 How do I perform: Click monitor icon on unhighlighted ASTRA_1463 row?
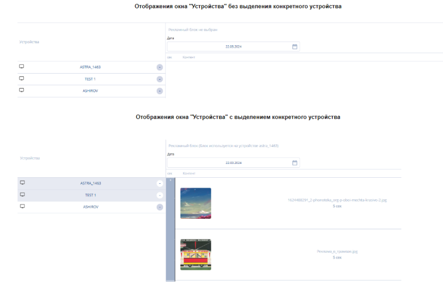pos(22,66)
